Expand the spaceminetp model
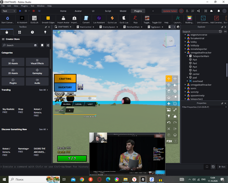Viewport: 228px width, 183px height. pos(185,96)
